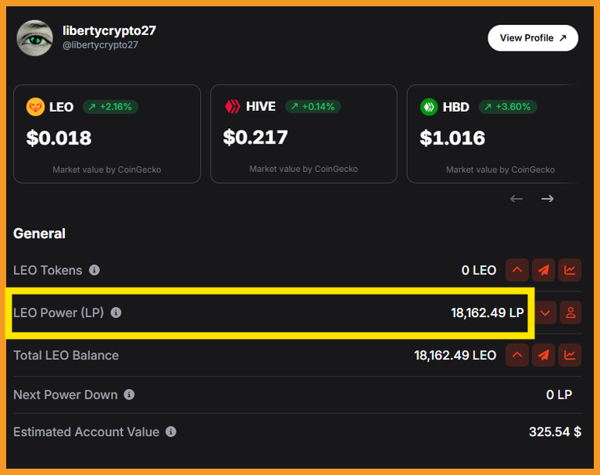Image resolution: width=600 pixels, height=475 pixels.
Task: Click the @libertycrypto27 handle
Action: coord(100,45)
